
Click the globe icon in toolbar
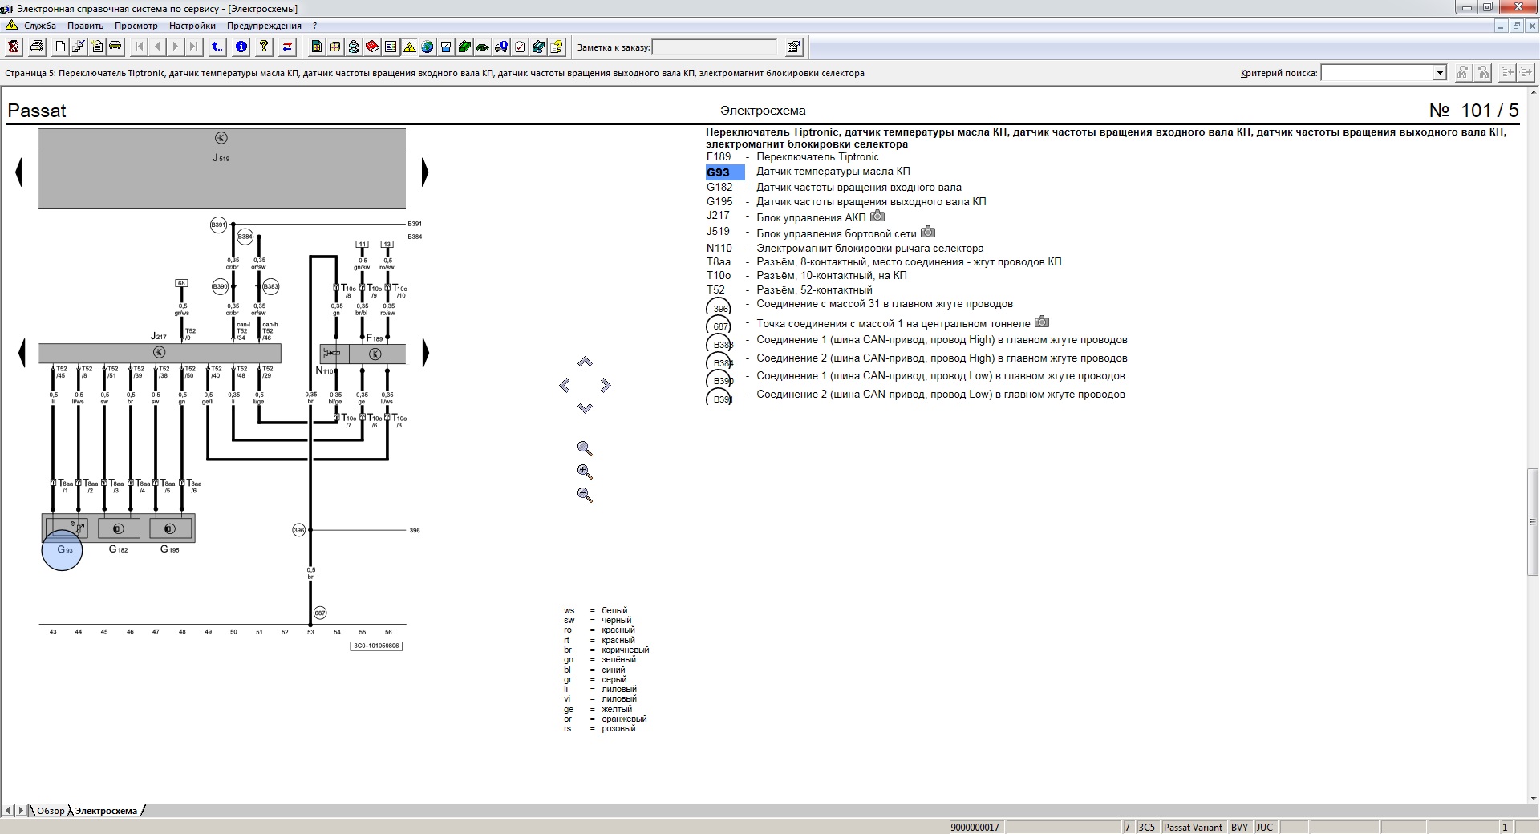click(x=427, y=47)
